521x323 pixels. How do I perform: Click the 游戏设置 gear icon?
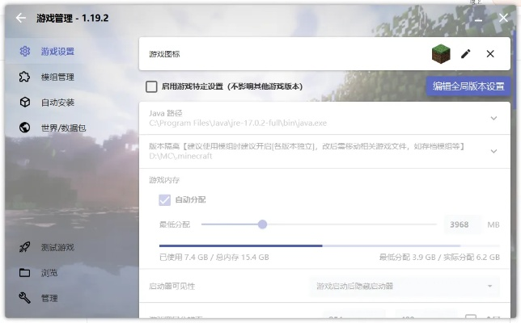(24, 52)
